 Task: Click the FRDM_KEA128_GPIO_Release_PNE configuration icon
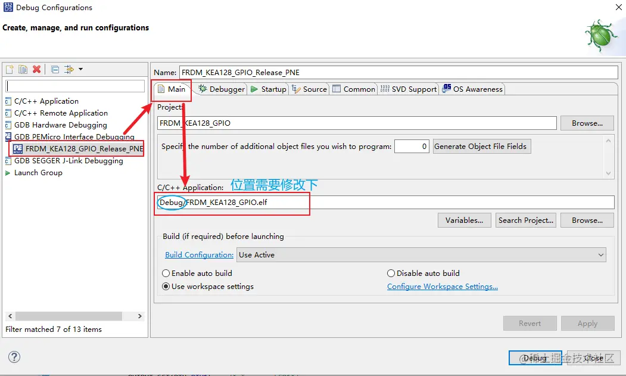[17, 149]
